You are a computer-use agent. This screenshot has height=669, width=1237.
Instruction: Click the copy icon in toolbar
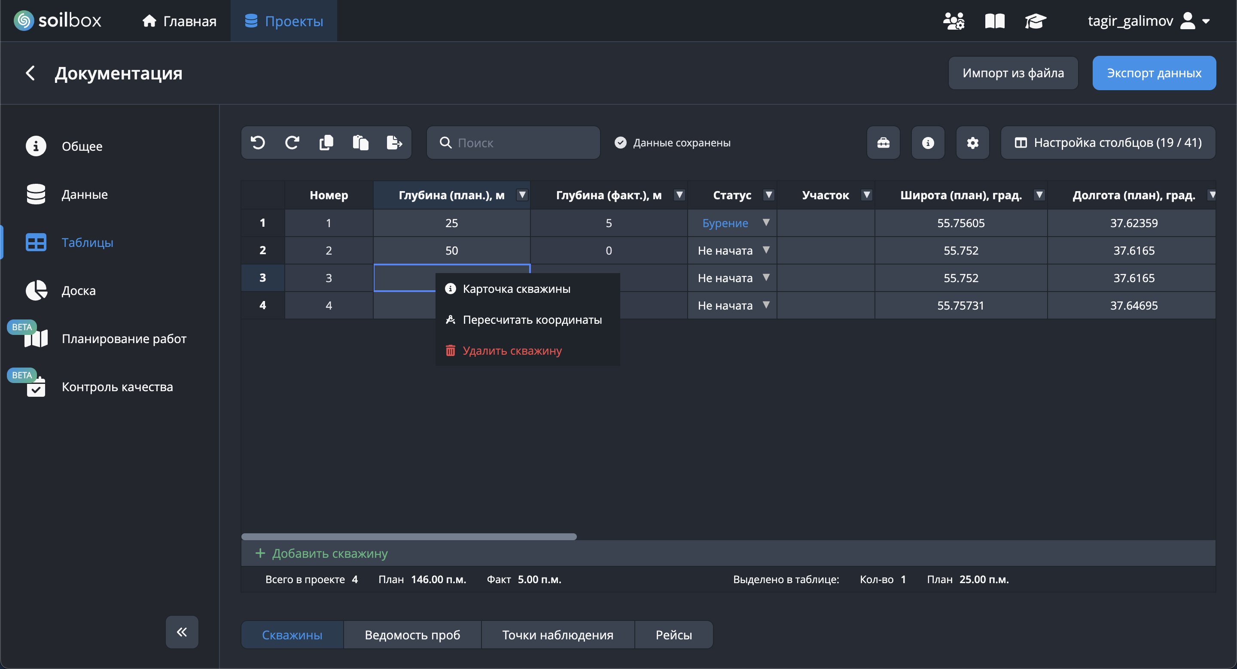[326, 143]
